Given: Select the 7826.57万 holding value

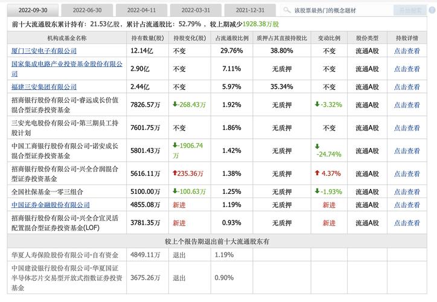Looking at the screenshot, I should [x=145, y=105].
